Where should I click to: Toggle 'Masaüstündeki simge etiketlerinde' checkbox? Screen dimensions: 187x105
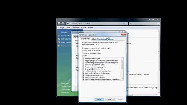[84, 79]
